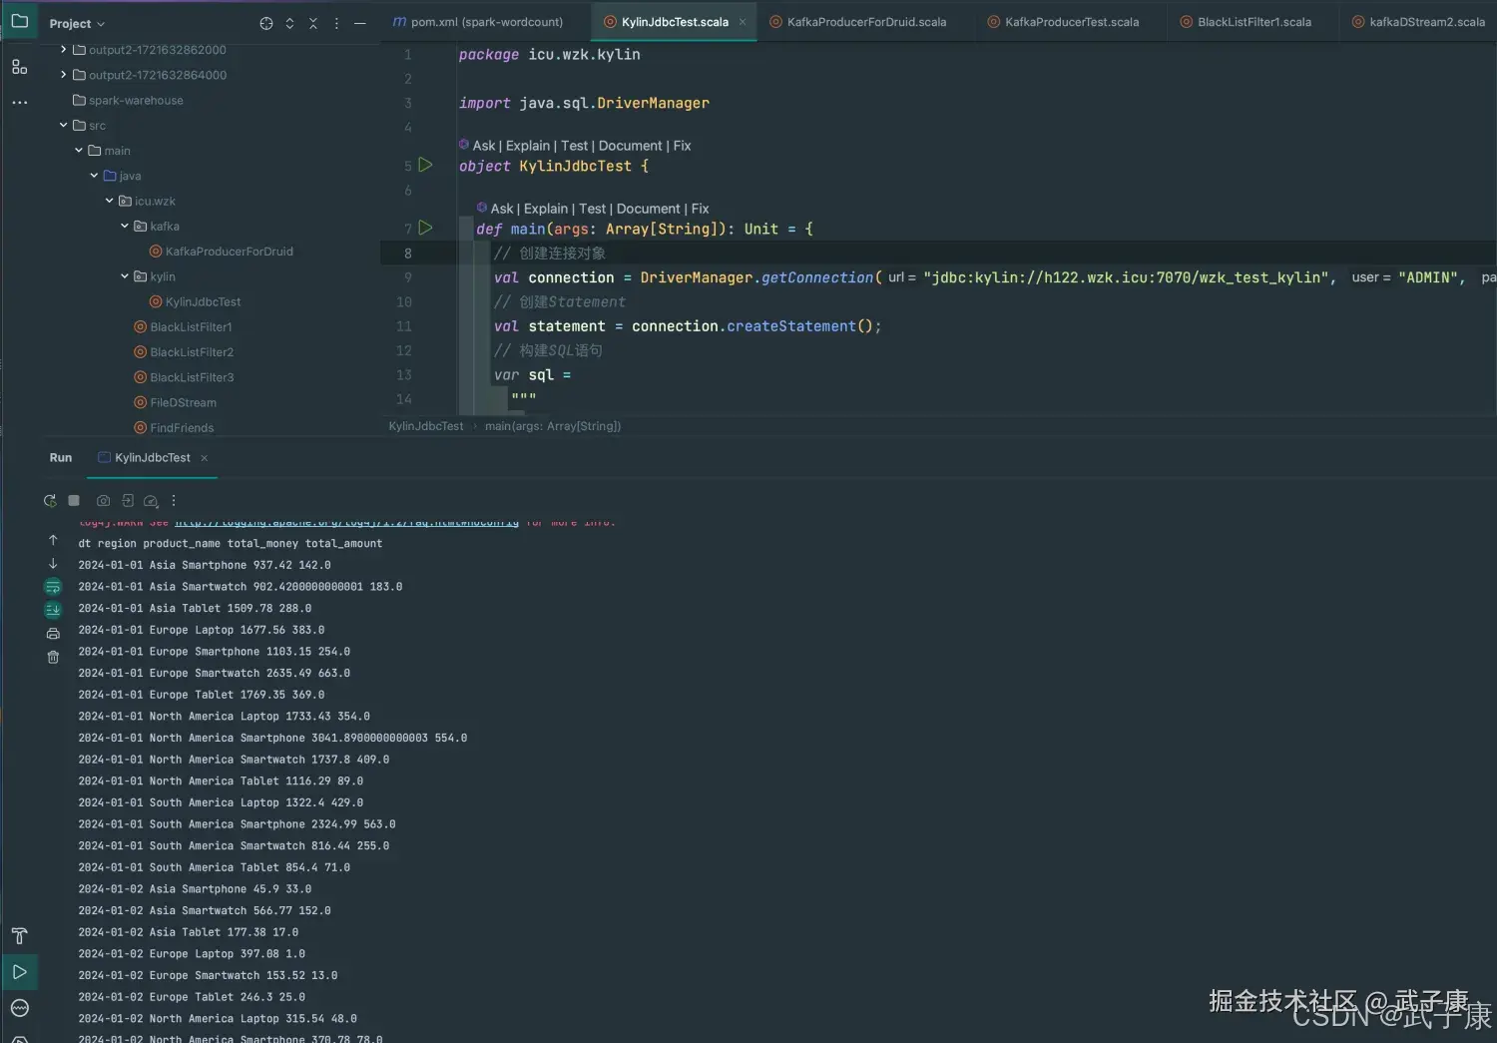Print the console output
Viewport: 1497px width, 1043px height.
pos(53,634)
